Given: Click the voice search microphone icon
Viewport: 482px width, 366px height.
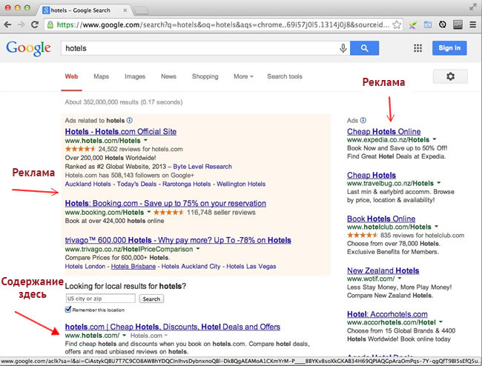Looking at the screenshot, I should coord(343,48).
